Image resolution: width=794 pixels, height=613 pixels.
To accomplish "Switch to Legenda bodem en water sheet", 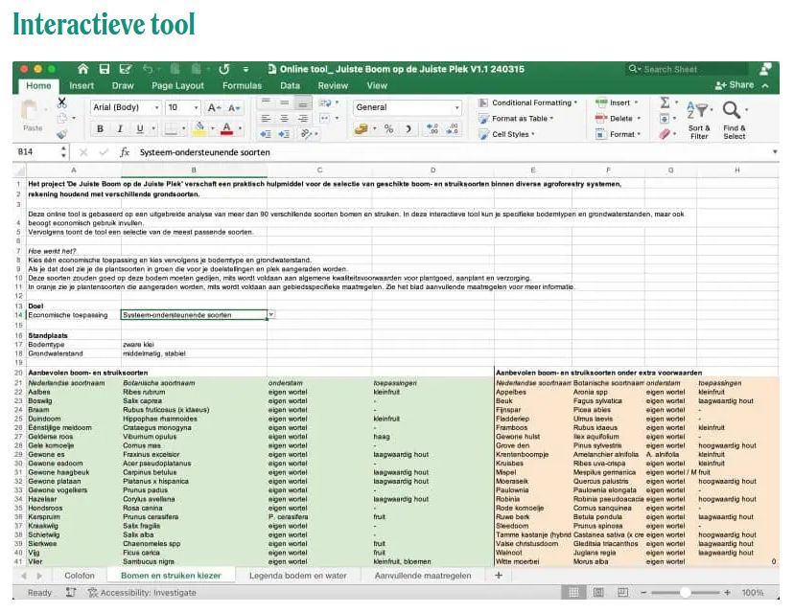I will pos(297,576).
